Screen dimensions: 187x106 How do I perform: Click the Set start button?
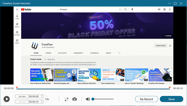tap(22, 96)
